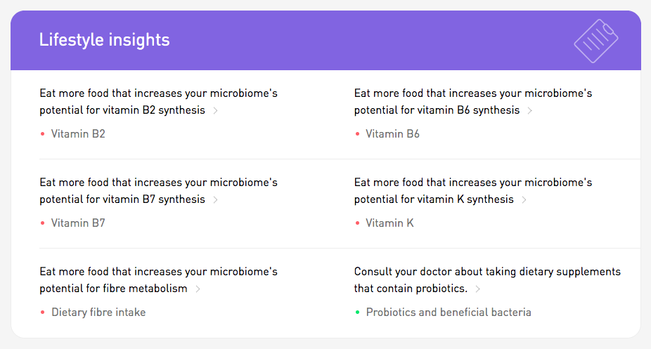The width and height of the screenshot is (651, 349).
Task: Open the vitamin B2 synthesis recommendation text
Action: coord(158,101)
